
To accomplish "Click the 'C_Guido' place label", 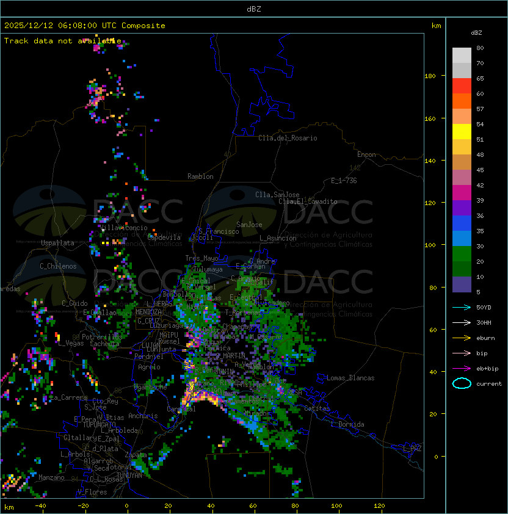I will point(74,303).
